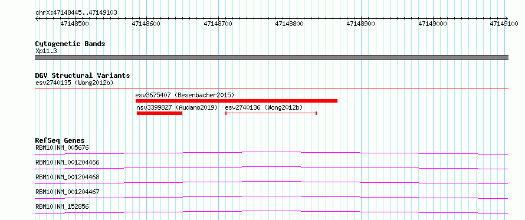Click the esv2740136 (Wong2012b) text label
The width and height of the screenshot is (525, 220).
coord(264,107)
